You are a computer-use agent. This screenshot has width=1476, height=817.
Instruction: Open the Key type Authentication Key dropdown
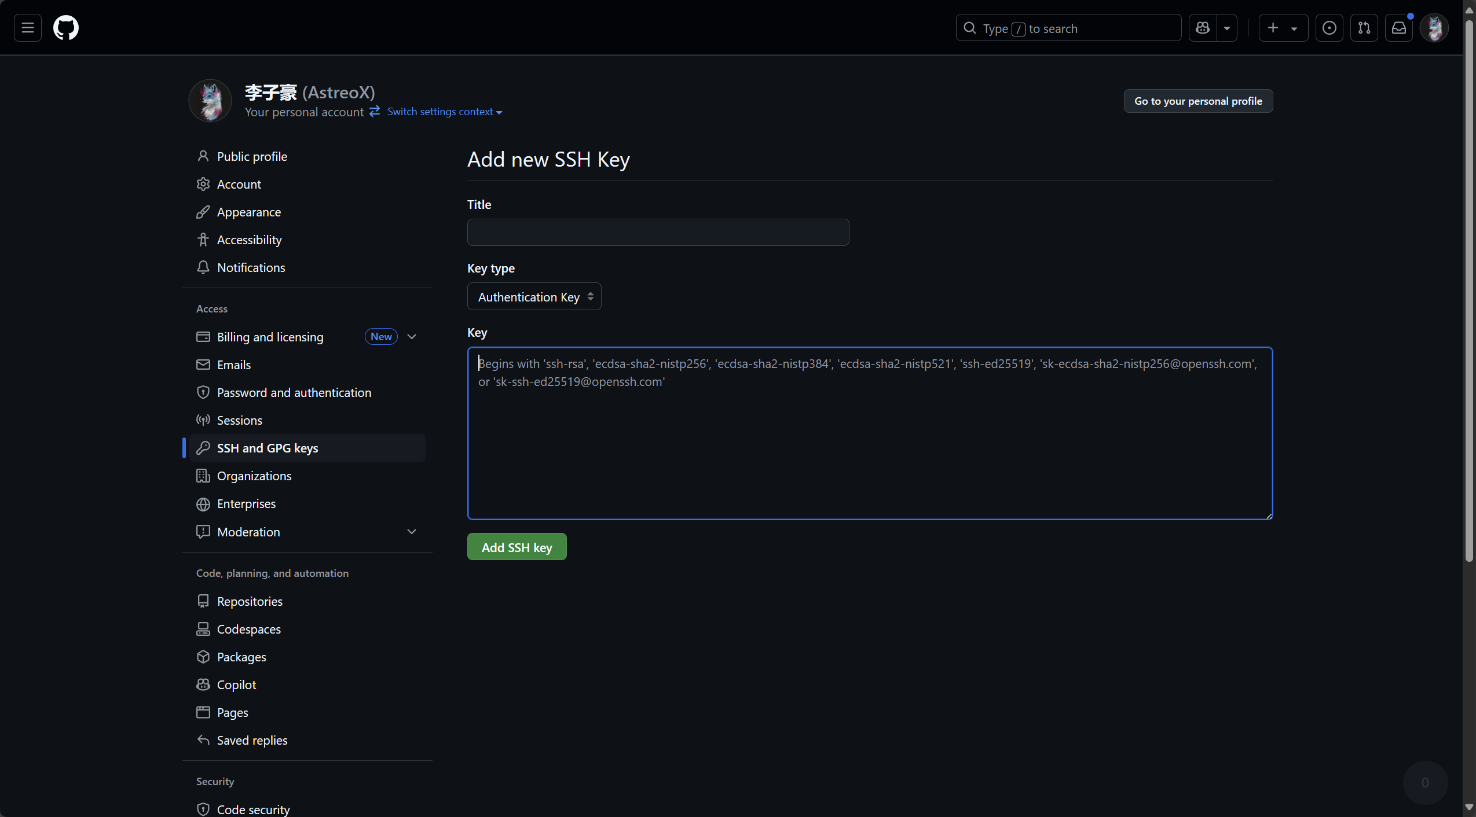point(534,297)
